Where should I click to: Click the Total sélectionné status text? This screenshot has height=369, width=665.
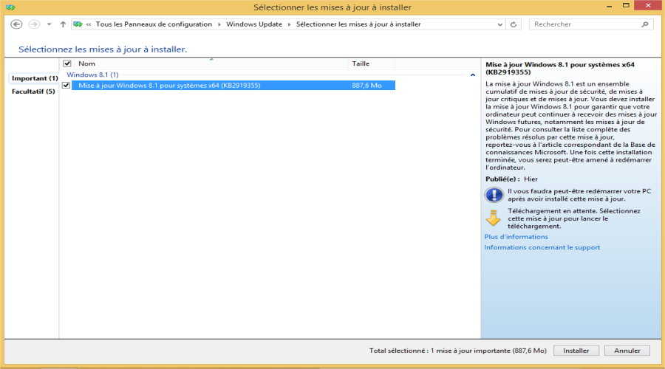coord(457,351)
